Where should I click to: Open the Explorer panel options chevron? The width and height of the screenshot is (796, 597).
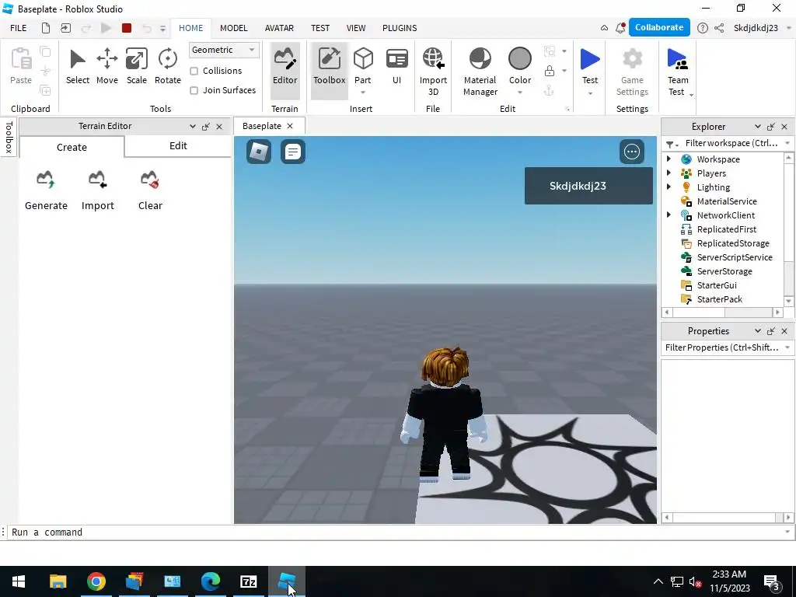[x=757, y=127]
